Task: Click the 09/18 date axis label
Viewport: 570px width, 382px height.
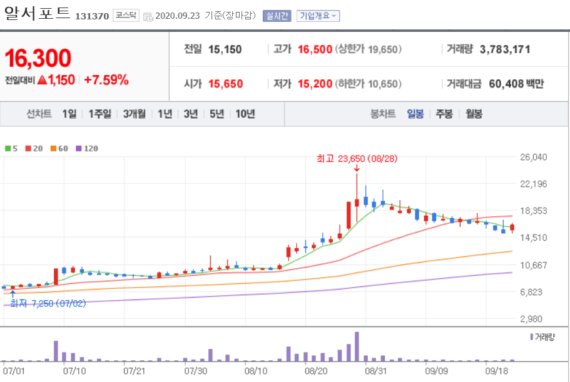Action: coord(497,371)
